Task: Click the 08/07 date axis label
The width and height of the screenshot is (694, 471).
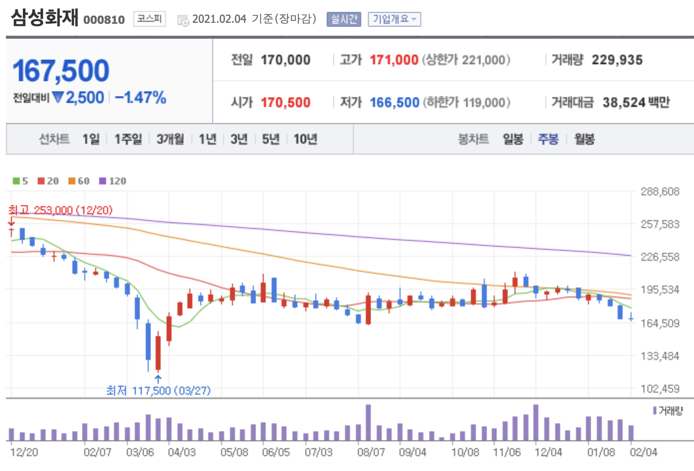Action: (x=371, y=452)
